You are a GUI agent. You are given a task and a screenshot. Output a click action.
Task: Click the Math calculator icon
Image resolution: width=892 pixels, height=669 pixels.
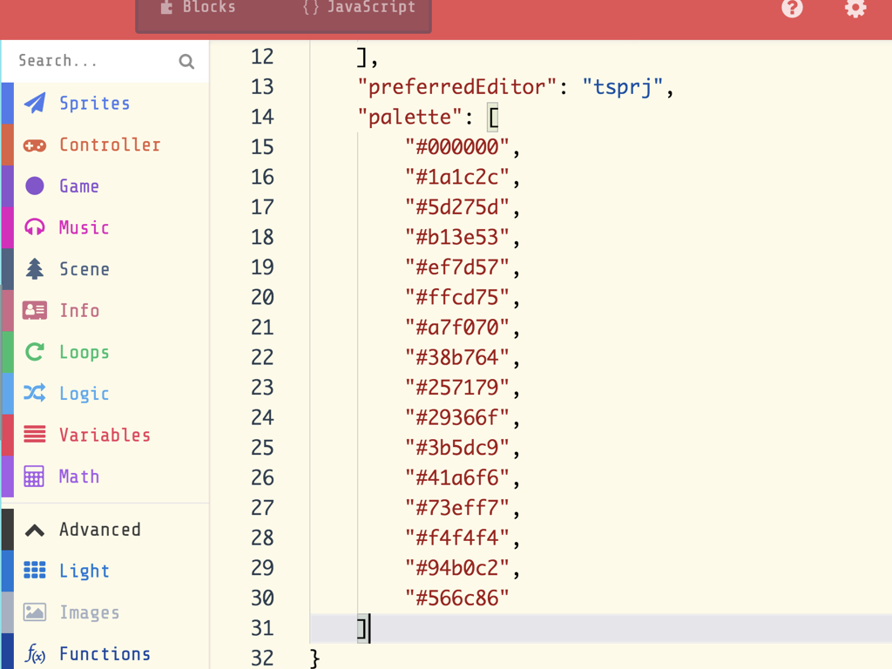[34, 476]
